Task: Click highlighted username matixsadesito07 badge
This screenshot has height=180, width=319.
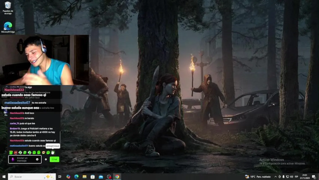Action: 17,102
